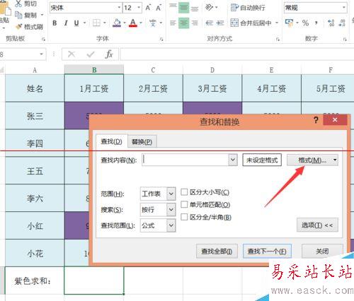Increase decimal places
The height and width of the screenshot is (301, 354).
pyautogui.click(x=331, y=23)
